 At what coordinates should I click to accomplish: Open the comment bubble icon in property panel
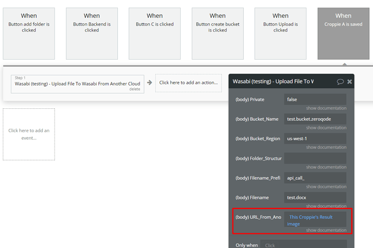point(340,82)
